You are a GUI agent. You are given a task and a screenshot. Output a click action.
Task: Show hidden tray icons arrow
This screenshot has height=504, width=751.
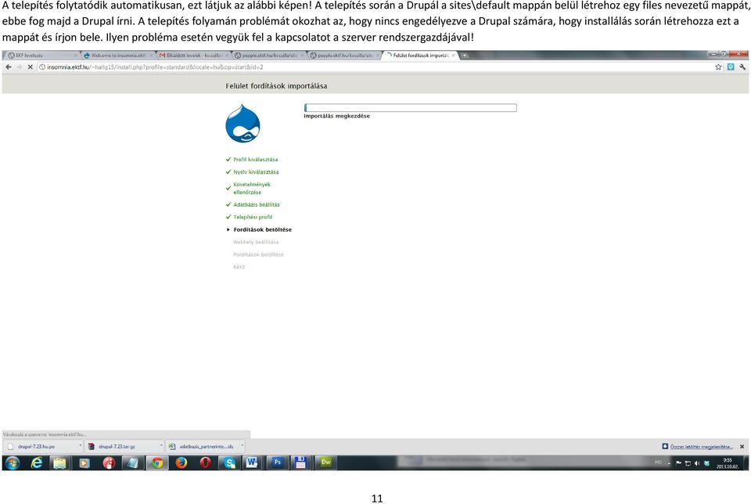pos(669,463)
